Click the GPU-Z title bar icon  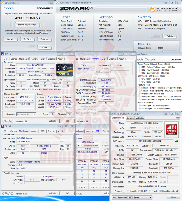(x=112, y=114)
